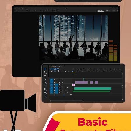Select the long purple video clip
This screenshot has height=131, width=131.
(82, 82)
